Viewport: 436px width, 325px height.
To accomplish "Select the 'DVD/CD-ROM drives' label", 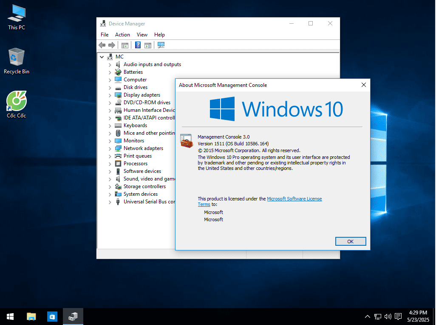I will point(147,103).
